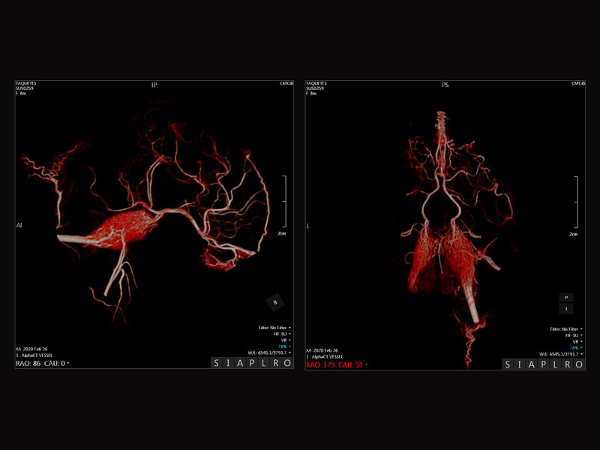
Task: Click the R orientation button in right viewport
Action: click(x=568, y=364)
